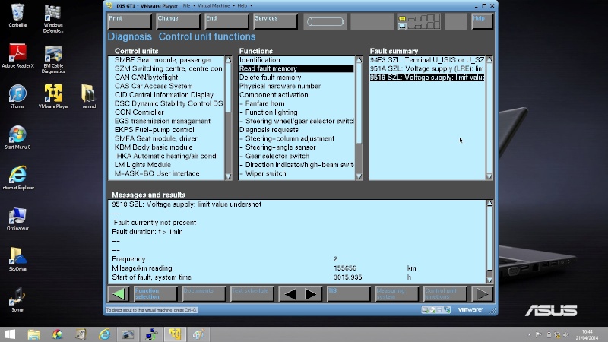
Task: Select Identification function
Action: click(259, 60)
